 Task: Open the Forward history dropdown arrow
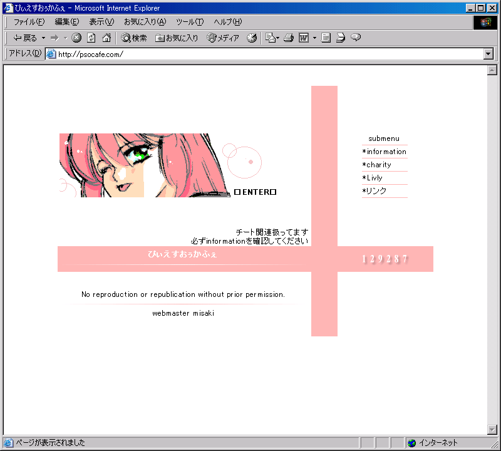point(65,38)
